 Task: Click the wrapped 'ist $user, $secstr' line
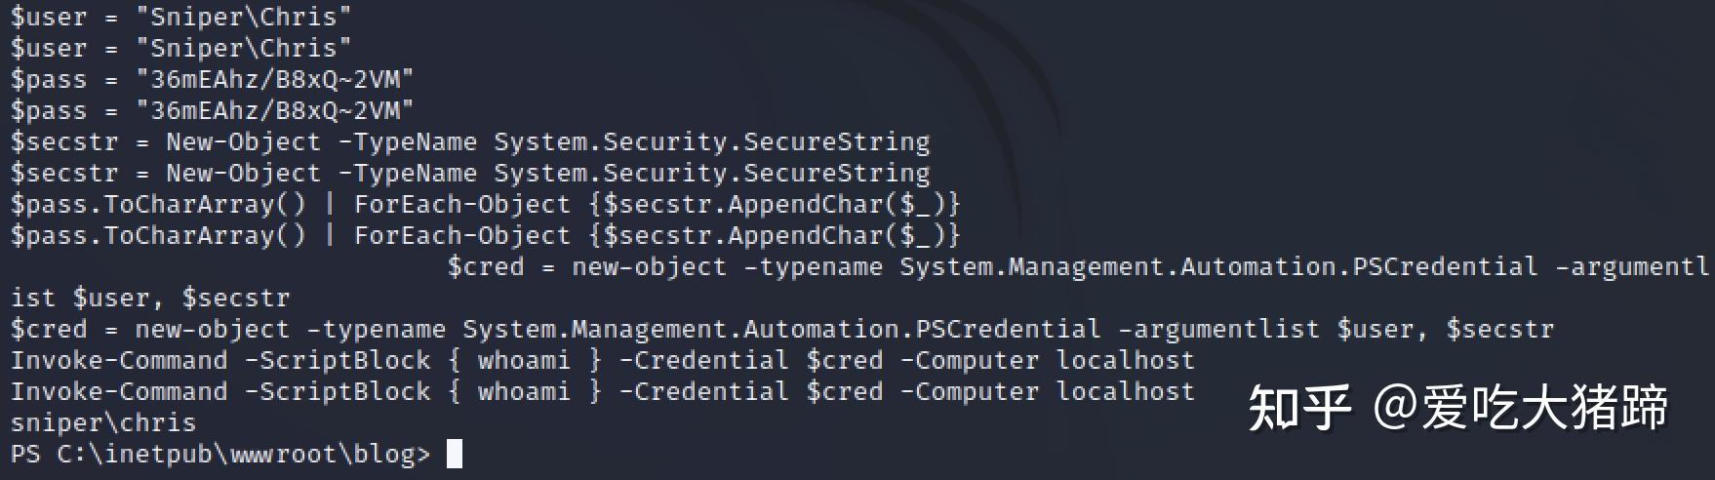coord(150,298)
